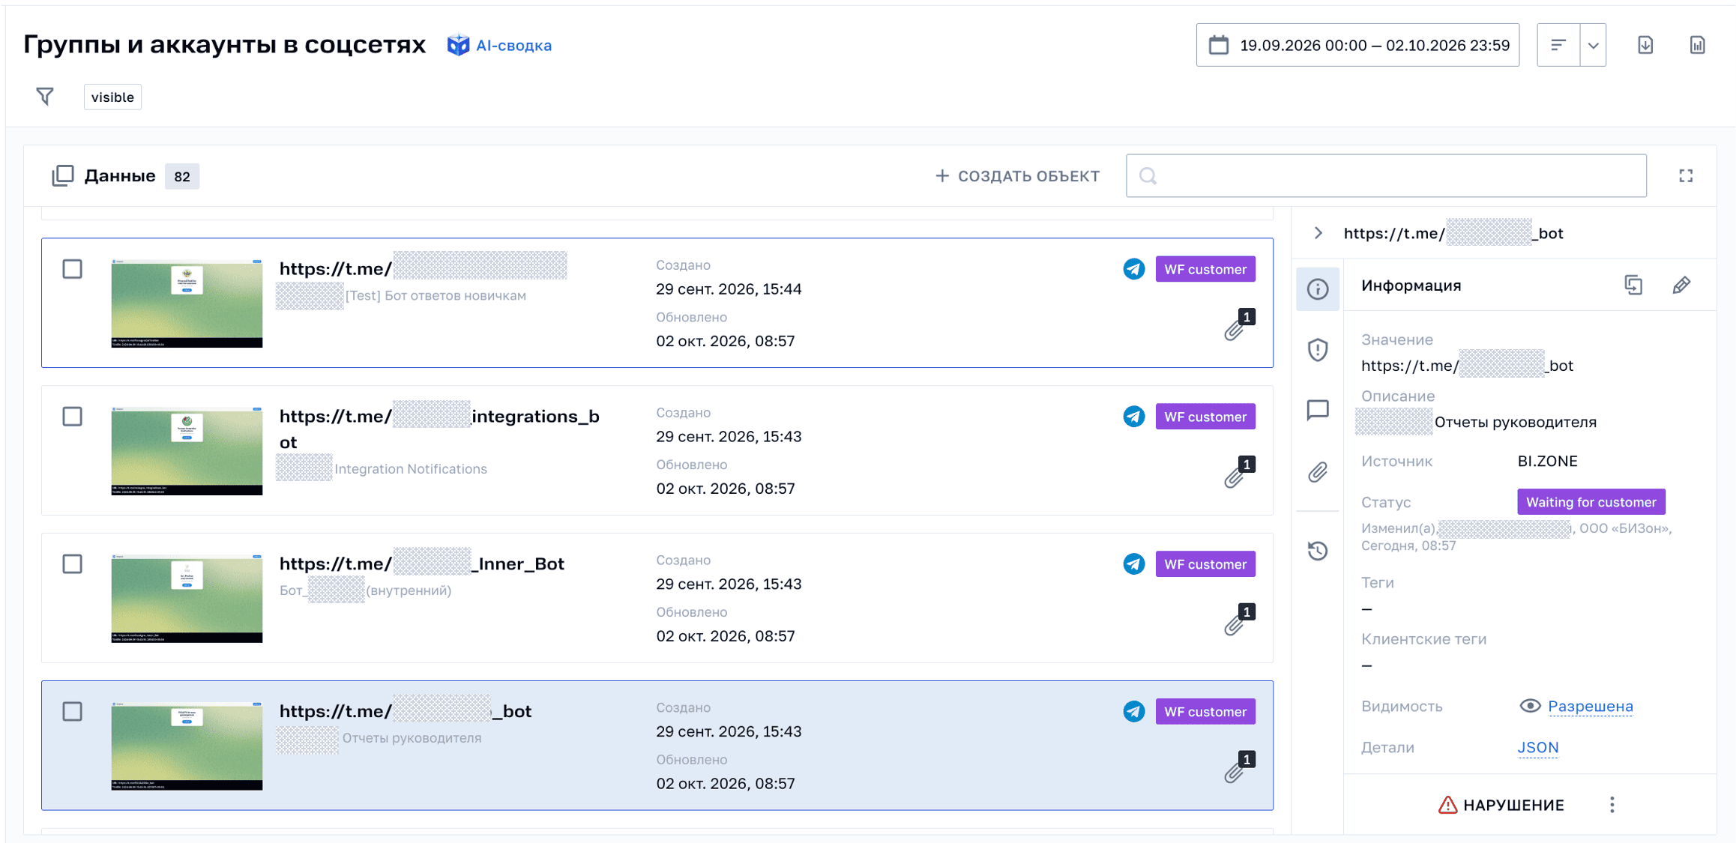Select all via Данные stack icon
This screenshot has height=843, width=1736.
tap(63, 175)
